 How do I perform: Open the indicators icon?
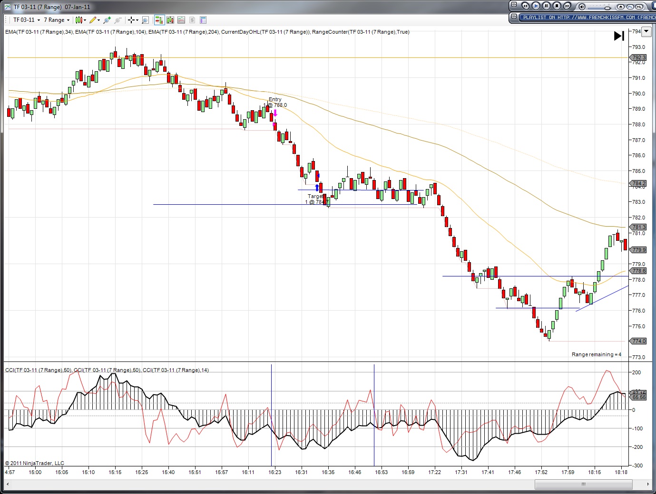pyautogui.click(x=181, y=20)
